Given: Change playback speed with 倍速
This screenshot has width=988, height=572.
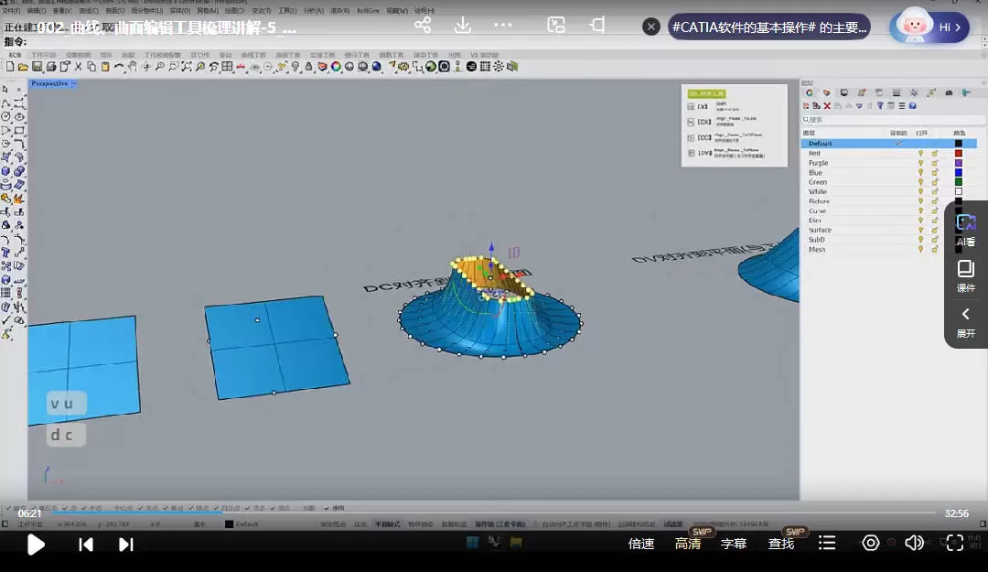Looking at the screenshot, I should click(640, 544).
